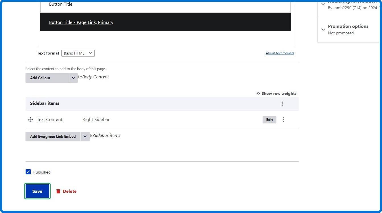Click the Add Evergreen Link Embed button
382x213 pixels.
click(53, 136)
